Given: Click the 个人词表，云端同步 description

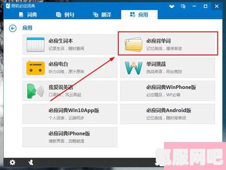Looking at the screenshot, I should coord(66,118).
